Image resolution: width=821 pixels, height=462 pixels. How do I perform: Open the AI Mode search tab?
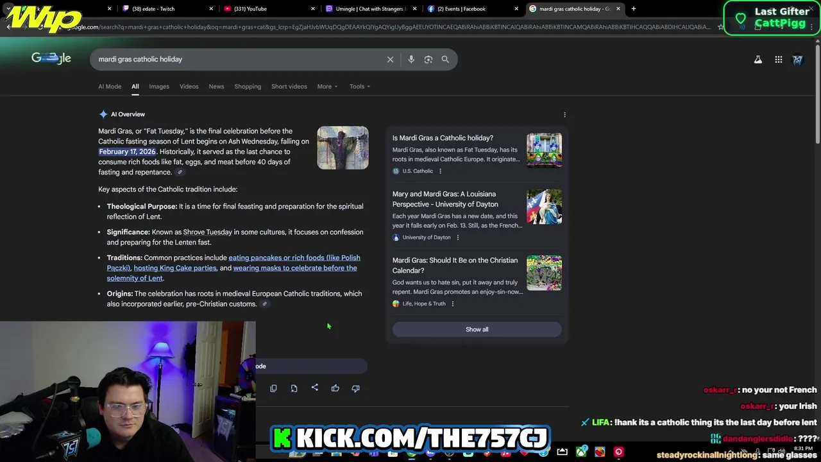[110, 87]
